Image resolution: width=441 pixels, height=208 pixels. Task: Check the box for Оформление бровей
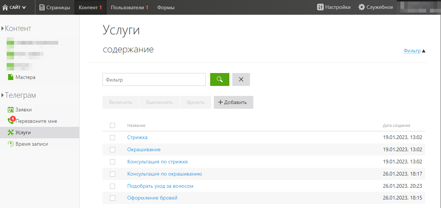112,198
